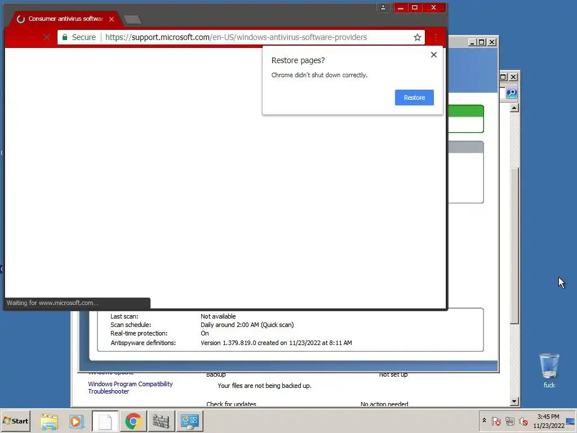The height and width of the screenshot is (433, 577).
Task: Click the Restore button in Chrome dialog
Action: click(414, 98)
